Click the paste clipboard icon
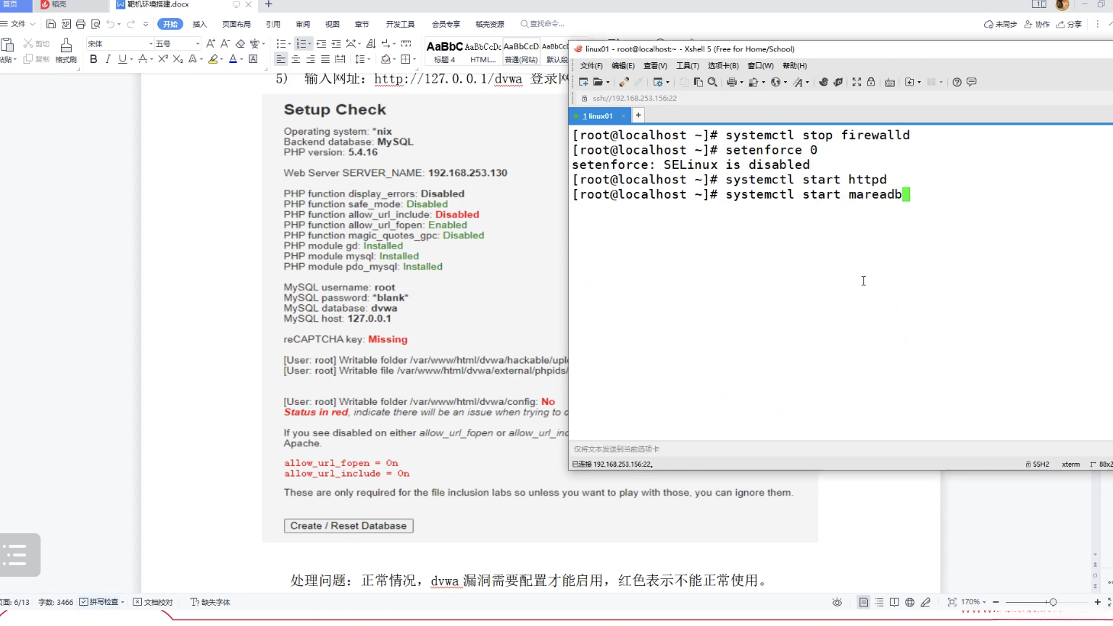Screen dimensions: 1113x626 click(x=7, y=45)
